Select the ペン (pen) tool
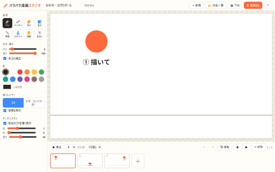Viewport: 275px width, 172px height. click(x=7, y=23)
